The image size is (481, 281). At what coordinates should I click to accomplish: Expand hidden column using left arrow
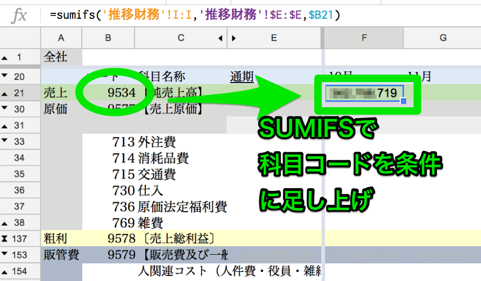pos(220,38)
